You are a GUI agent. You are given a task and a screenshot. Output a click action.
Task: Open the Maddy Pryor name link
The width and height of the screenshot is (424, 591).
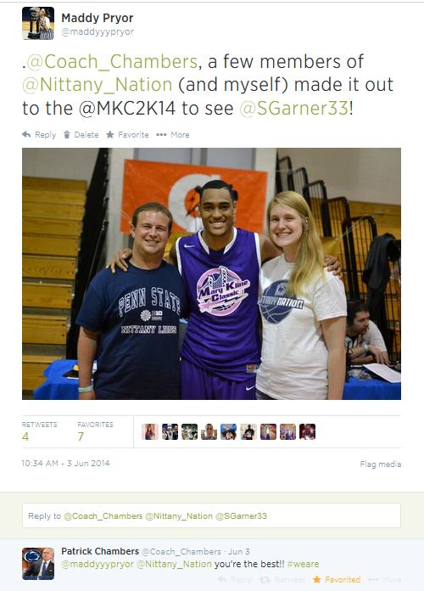click(98, 18)
